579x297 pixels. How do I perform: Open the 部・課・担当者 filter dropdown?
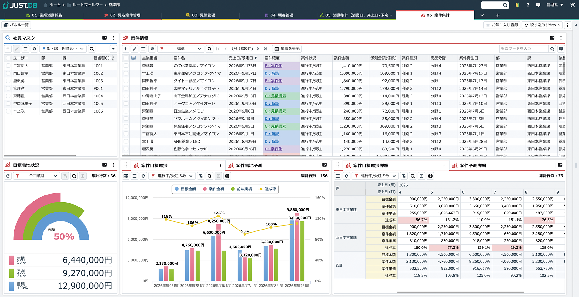[x=63, y=49]
